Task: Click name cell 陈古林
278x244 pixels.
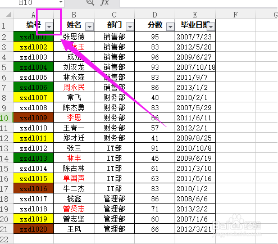Action: [74, 169]
